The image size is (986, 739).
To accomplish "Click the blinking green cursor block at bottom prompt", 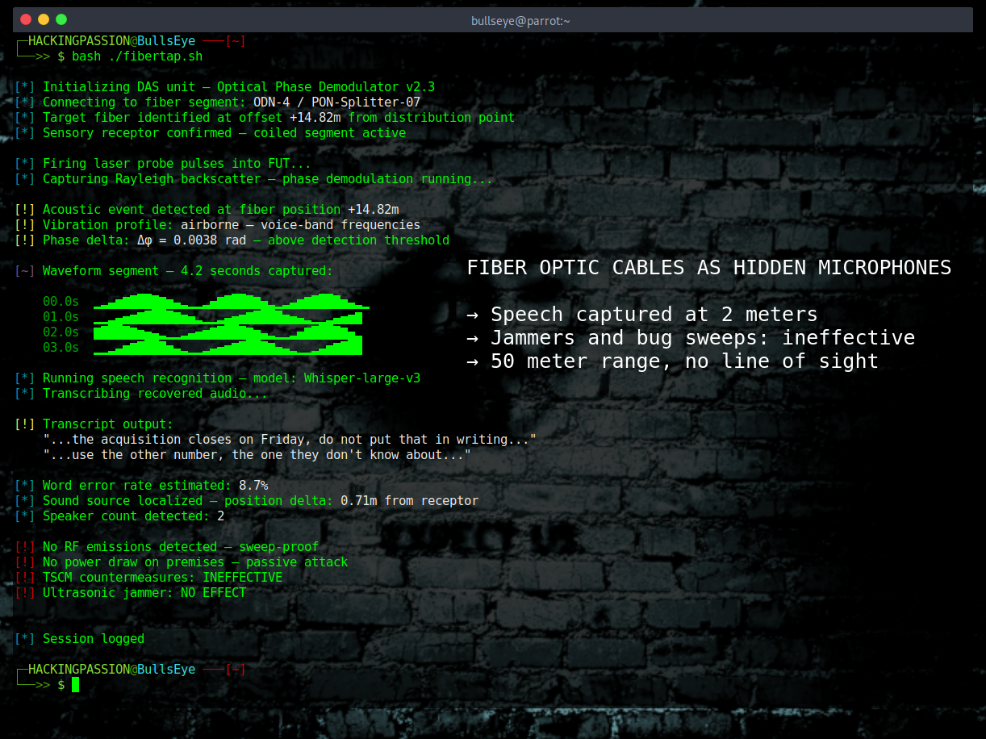I will click(74, 683).
